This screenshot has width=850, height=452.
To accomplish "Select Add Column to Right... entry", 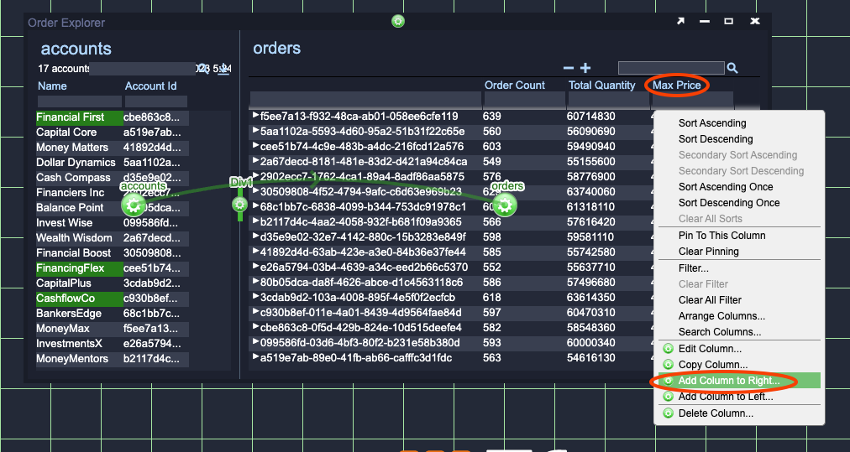I will point(739,381).
